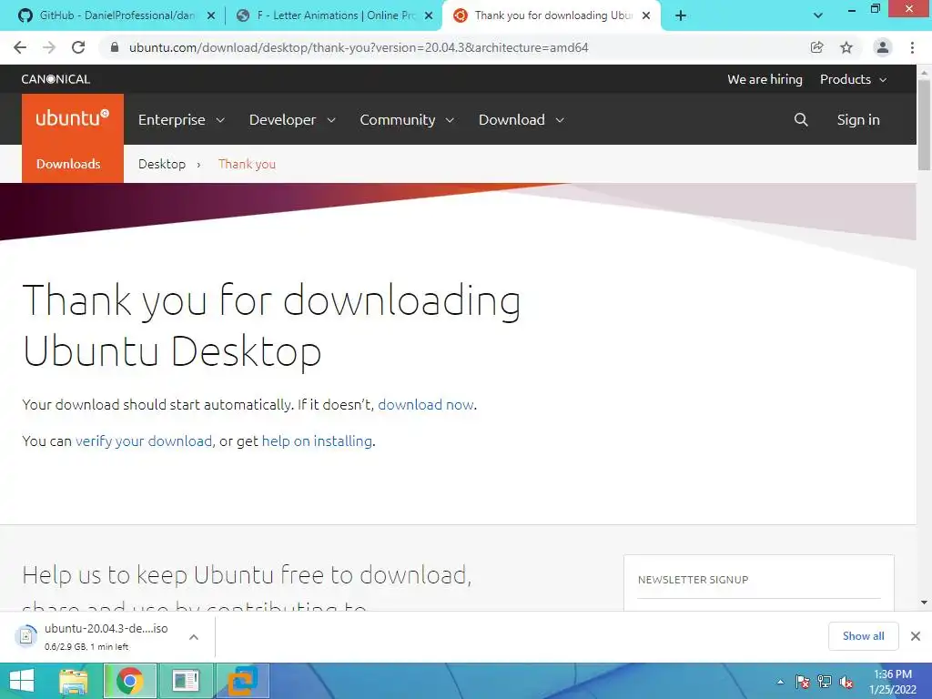Expand the Enterprise menu
This screenshot has width=932, height=699.
pos(181,119)
